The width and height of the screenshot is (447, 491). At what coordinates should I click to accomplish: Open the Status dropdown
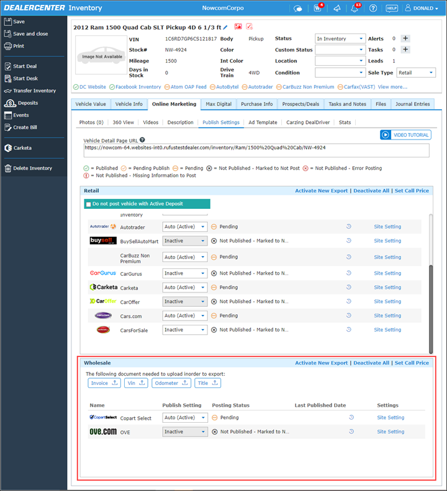340,39
